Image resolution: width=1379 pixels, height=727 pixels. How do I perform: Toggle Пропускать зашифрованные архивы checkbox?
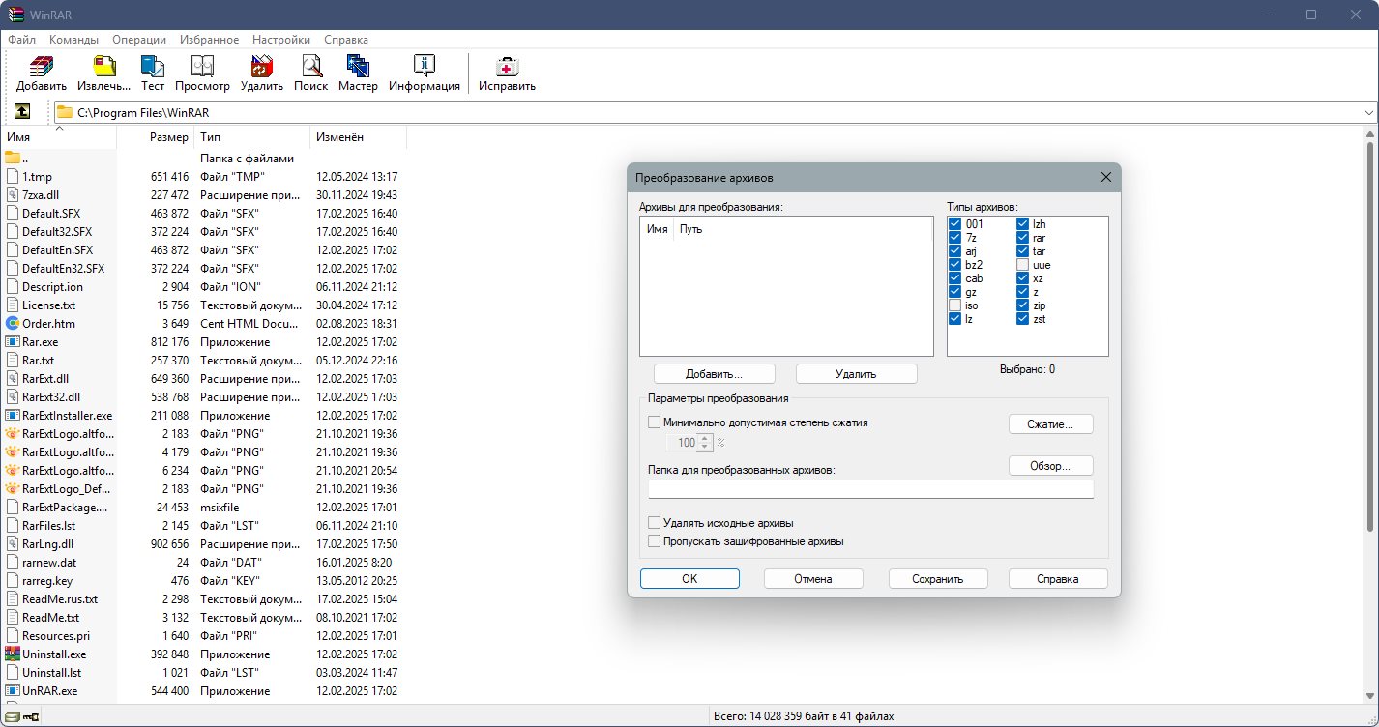point(655,541)
